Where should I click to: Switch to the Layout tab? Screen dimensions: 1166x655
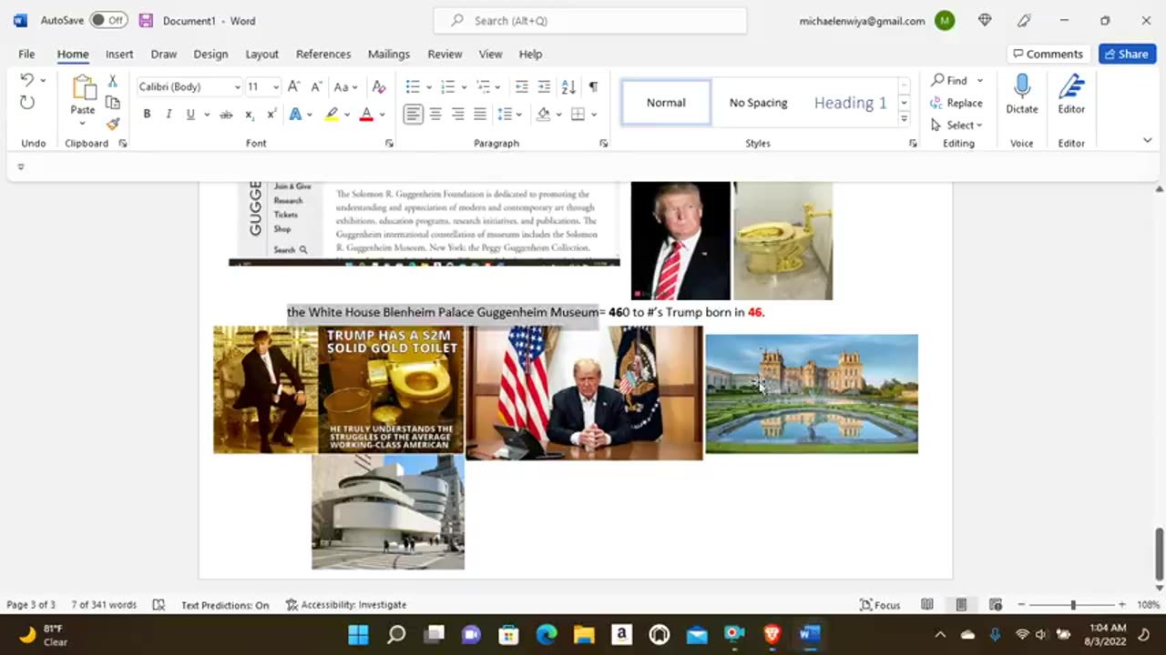(x=261, y=54)
